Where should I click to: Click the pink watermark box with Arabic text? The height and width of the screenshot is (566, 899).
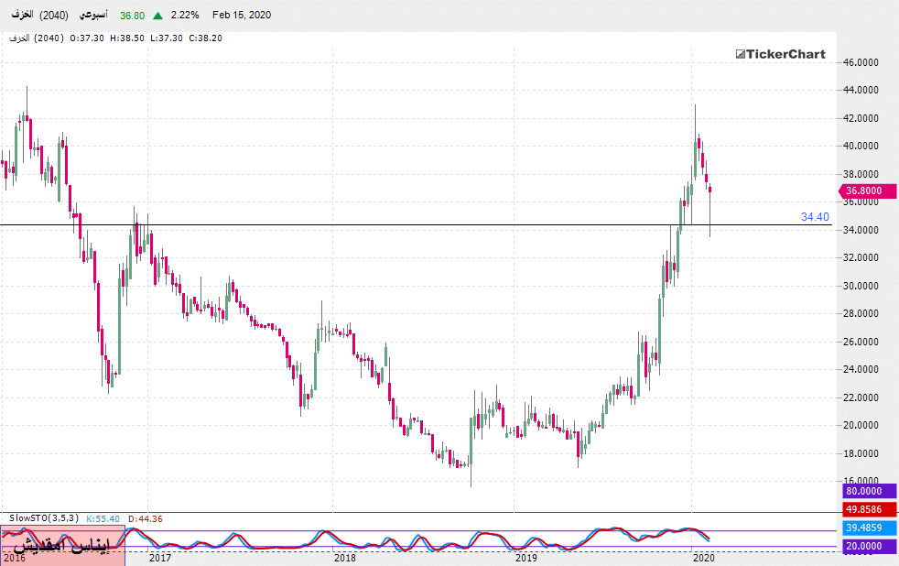[62, 546]
